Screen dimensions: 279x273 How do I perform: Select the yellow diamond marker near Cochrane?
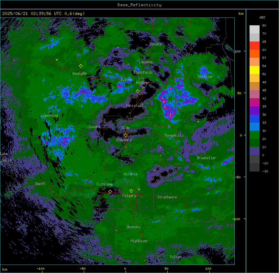click(x=110, y=192)
